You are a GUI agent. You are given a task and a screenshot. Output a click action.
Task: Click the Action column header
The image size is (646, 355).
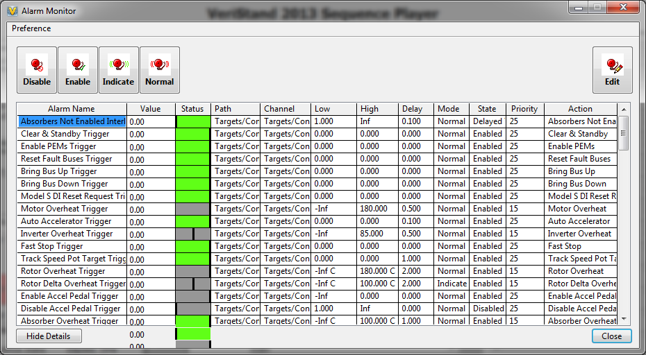[580, 109]
